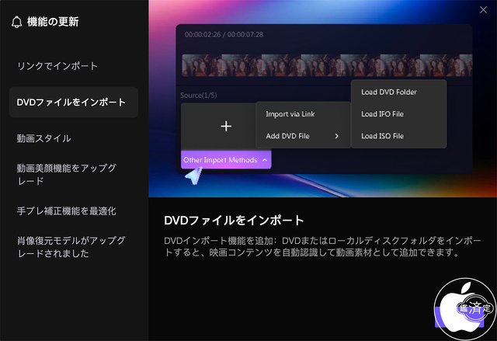Open 手ブレ補正機能を最適化 entry
Screen dimensions: 497x341
tap(66, 211)
